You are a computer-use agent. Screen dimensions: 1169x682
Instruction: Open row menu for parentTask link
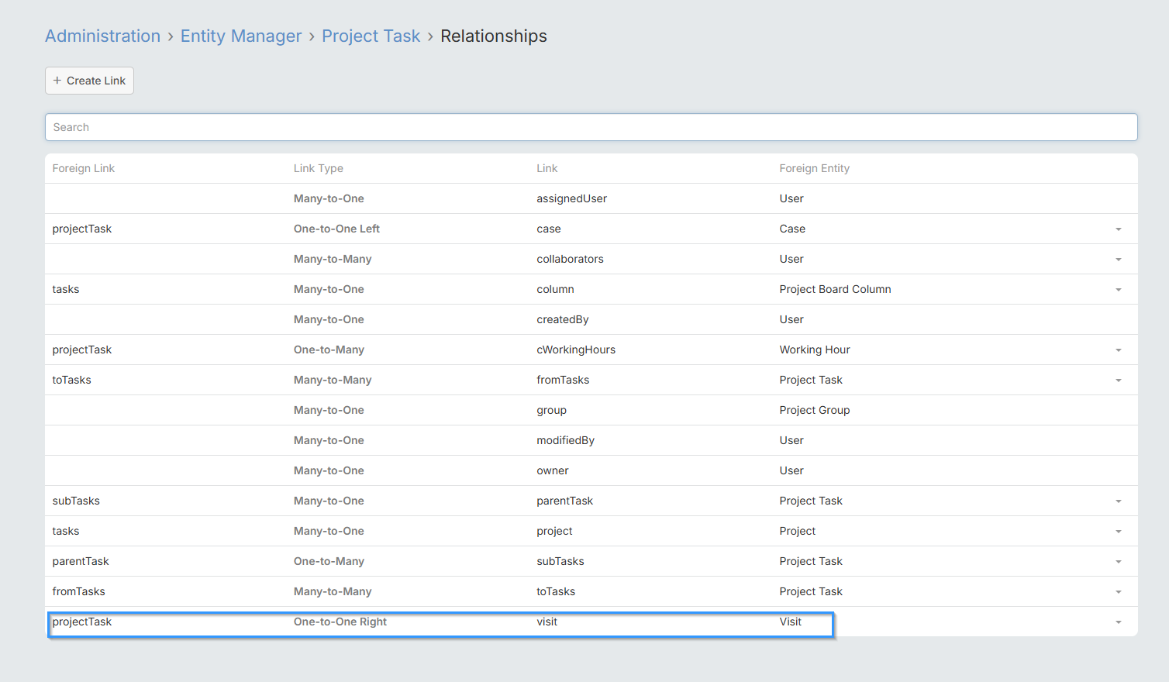1118,501
